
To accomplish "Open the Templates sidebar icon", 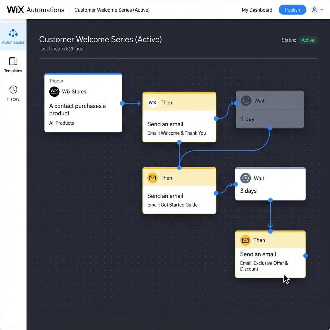I will (x=13, y=61).
